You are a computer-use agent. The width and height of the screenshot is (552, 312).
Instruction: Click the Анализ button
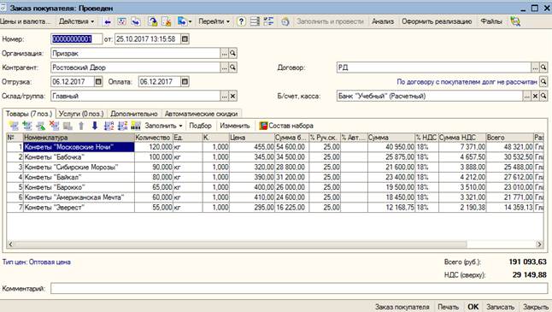click(x=383, y=21)
